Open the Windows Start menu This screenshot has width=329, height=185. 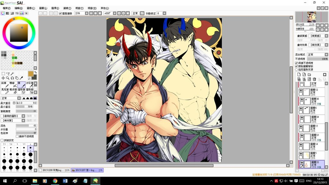5,181
